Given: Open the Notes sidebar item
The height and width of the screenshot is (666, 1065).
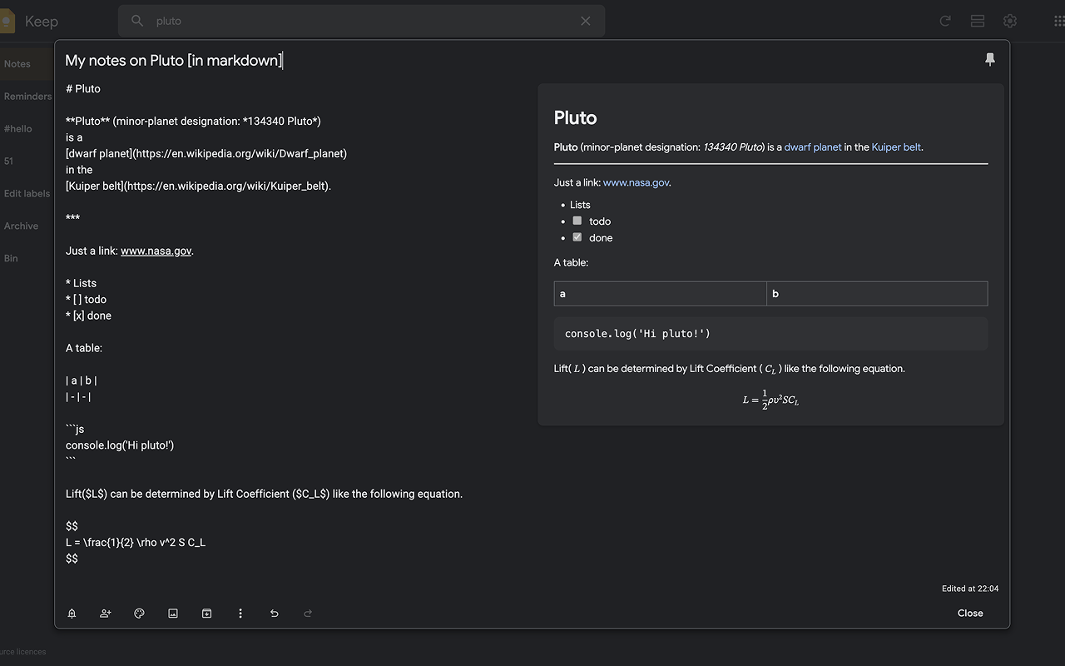Looking at the screenshot, I should [17, 64].
